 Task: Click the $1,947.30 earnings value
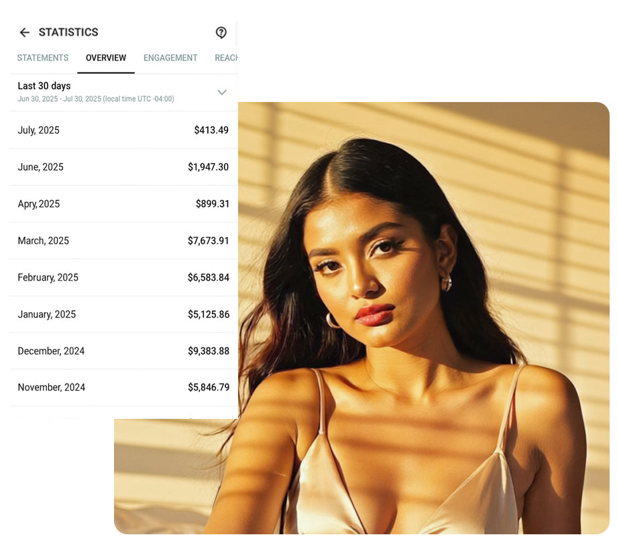[208, 167]
